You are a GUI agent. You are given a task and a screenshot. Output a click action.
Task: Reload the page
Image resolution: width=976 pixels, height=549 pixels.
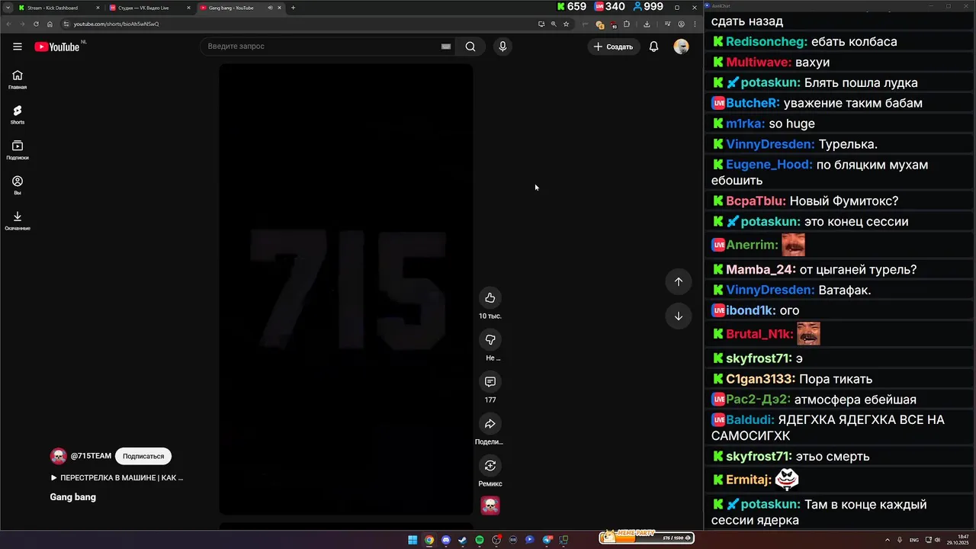pos(36,24)
